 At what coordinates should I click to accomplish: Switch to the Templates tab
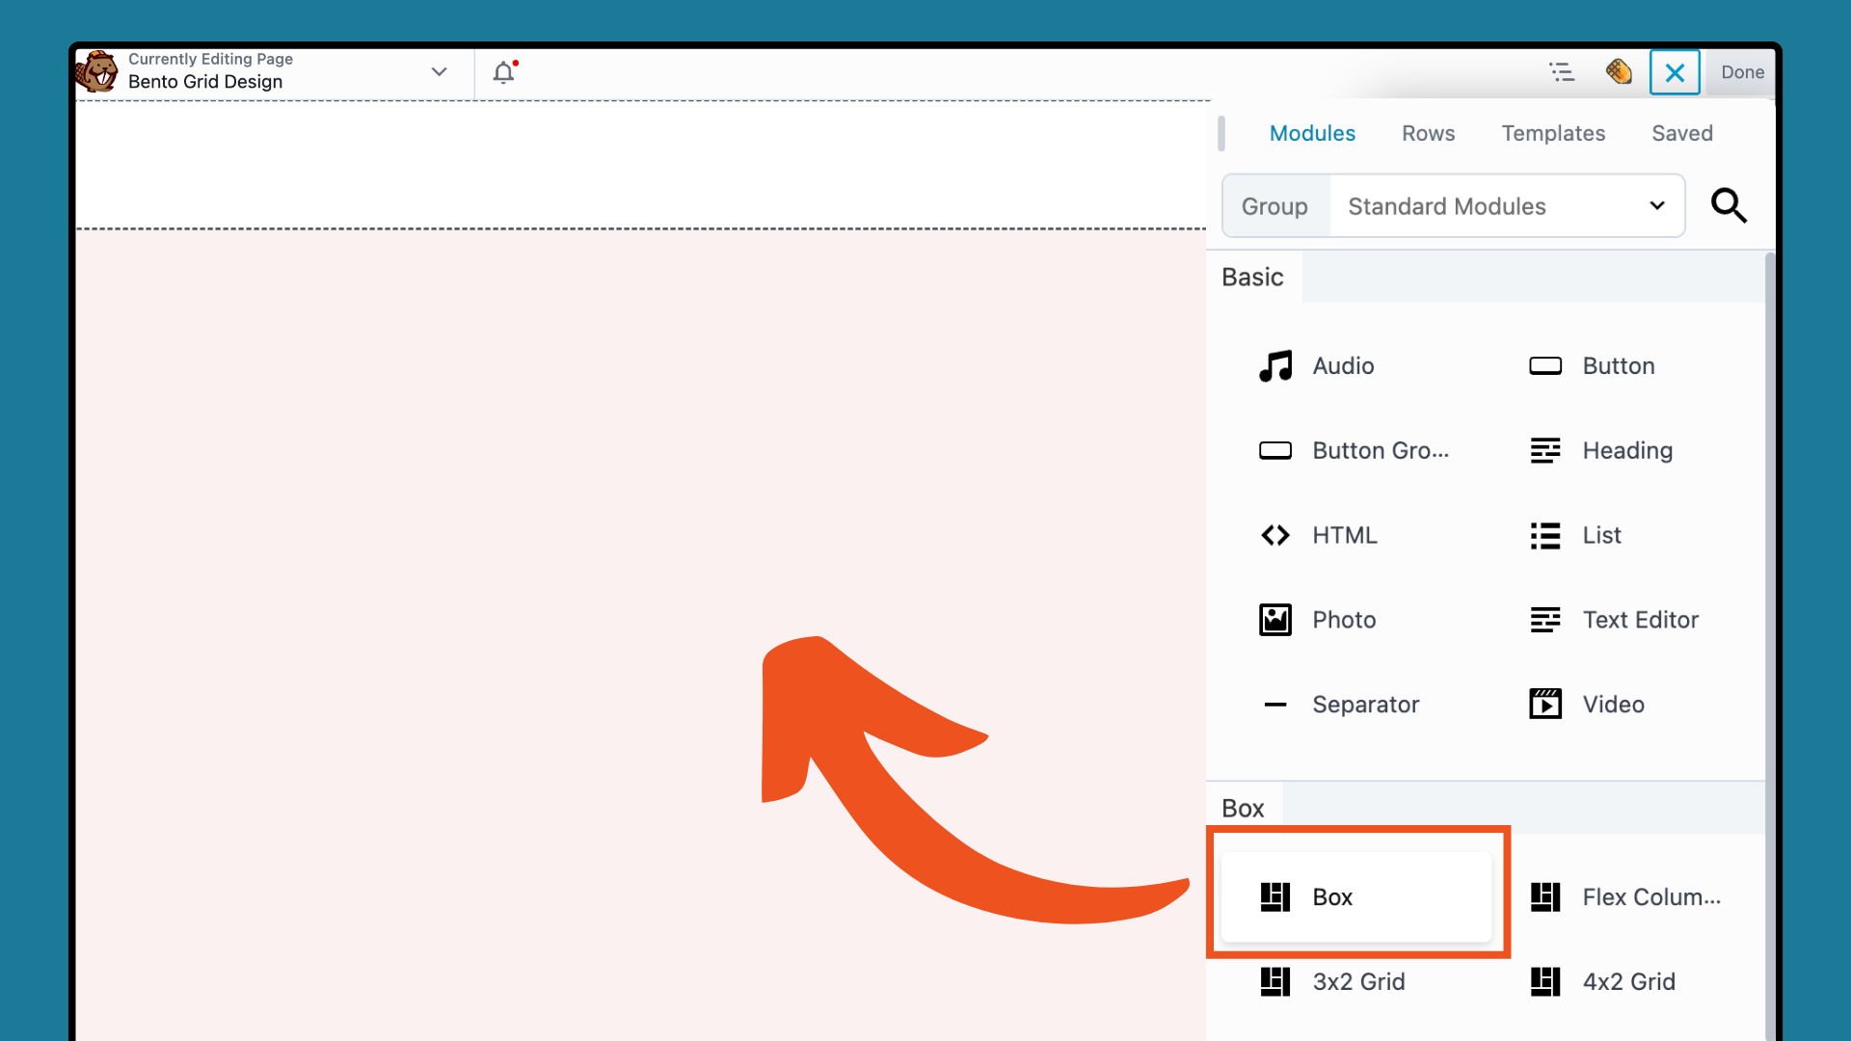(x=1552, y=133)
